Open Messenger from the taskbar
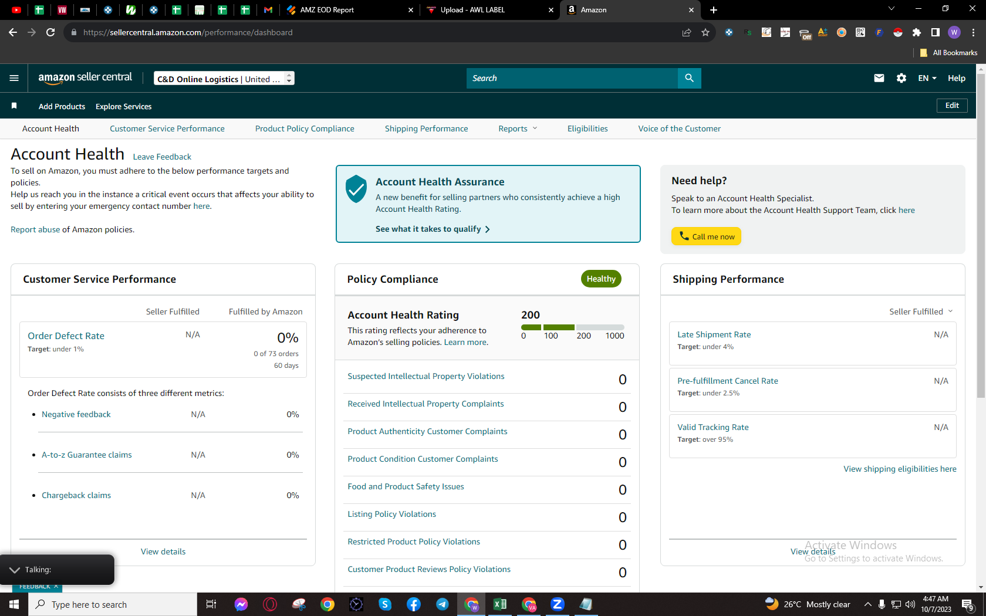986x616 pixels. pyautogui.click(x=241, y=604)
